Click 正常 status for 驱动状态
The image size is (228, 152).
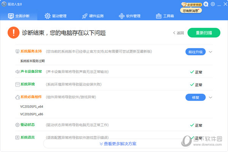pos(196,125)
